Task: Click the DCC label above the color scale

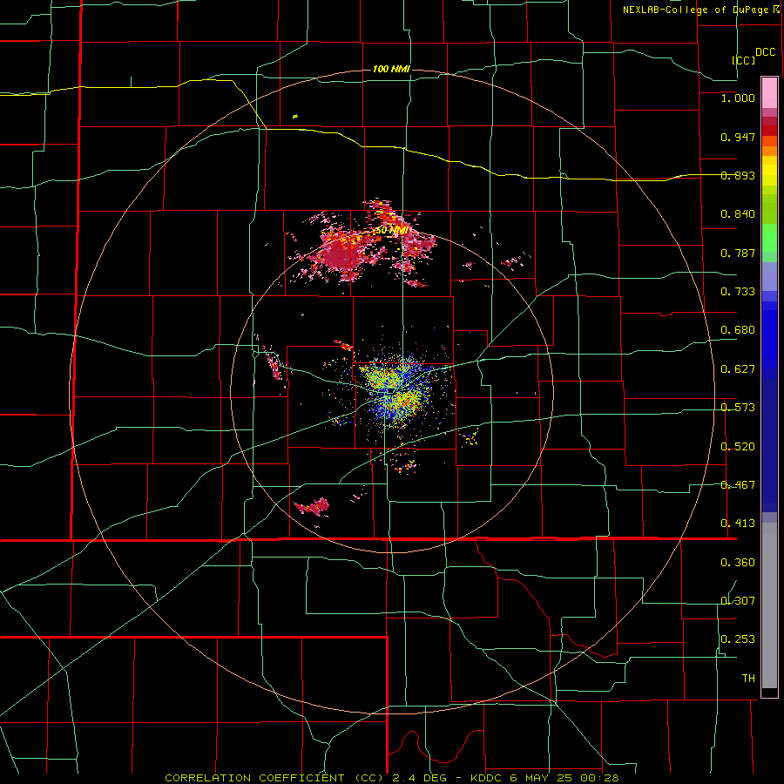Action: (x=765, y=52)
